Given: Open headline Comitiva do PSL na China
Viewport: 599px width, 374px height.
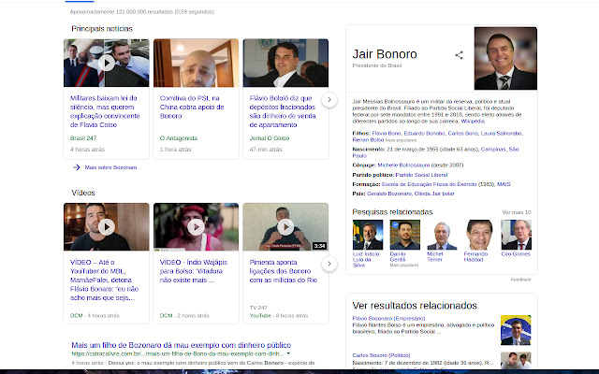Looking at the screenshot, I should click(192, 107).
